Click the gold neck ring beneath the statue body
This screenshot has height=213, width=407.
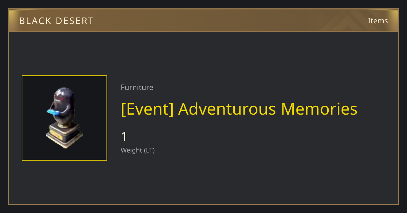(x=64, y=125)
